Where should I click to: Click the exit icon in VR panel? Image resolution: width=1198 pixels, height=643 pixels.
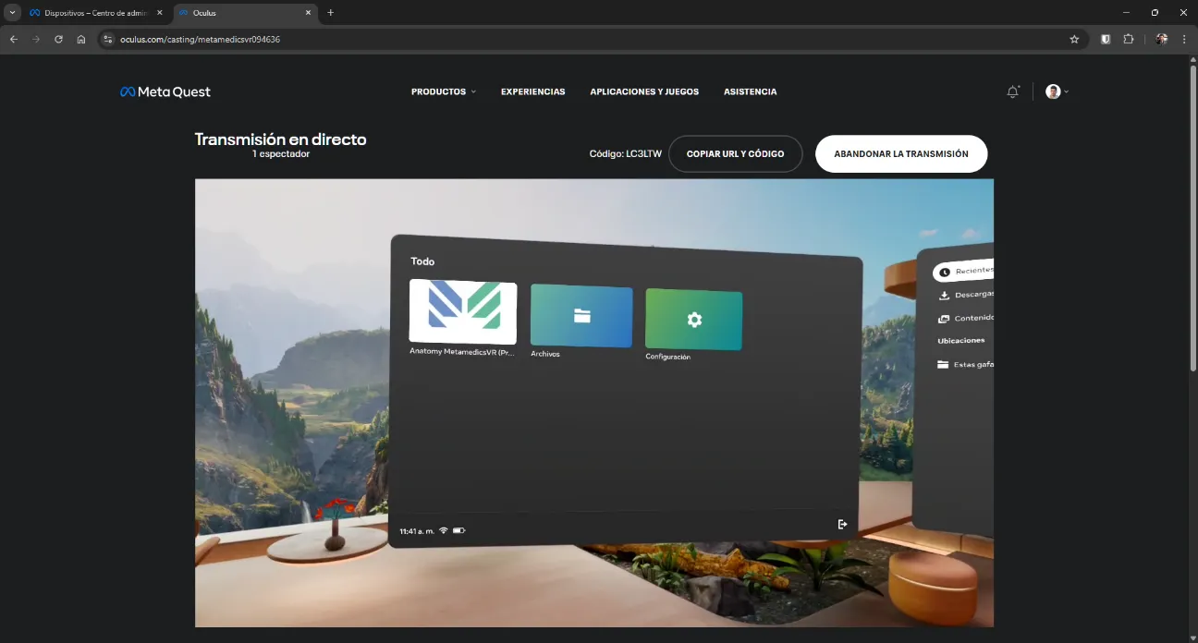tap(842, 524)
